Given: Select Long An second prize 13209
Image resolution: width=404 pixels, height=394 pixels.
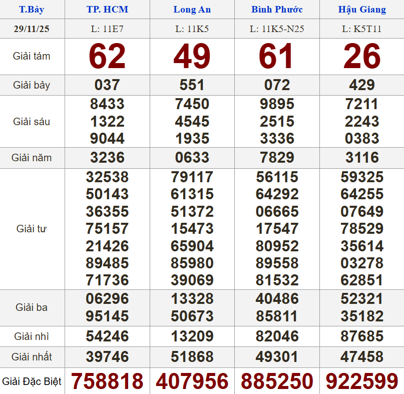Looking at the screenshot, I should (192, 336).
